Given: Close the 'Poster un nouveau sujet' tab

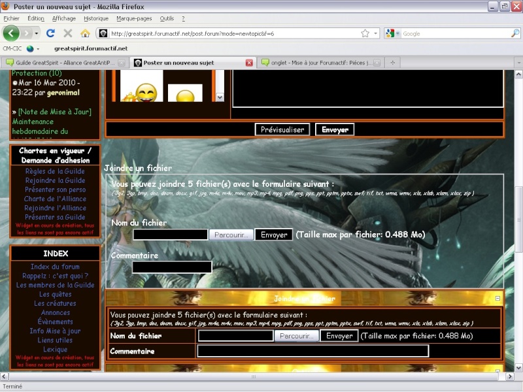Looking at the screenshot, I should (249, 63).
